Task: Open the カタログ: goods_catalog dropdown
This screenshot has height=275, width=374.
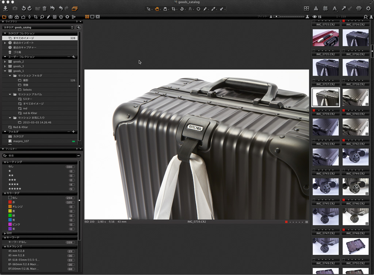Action: point(38,27)
